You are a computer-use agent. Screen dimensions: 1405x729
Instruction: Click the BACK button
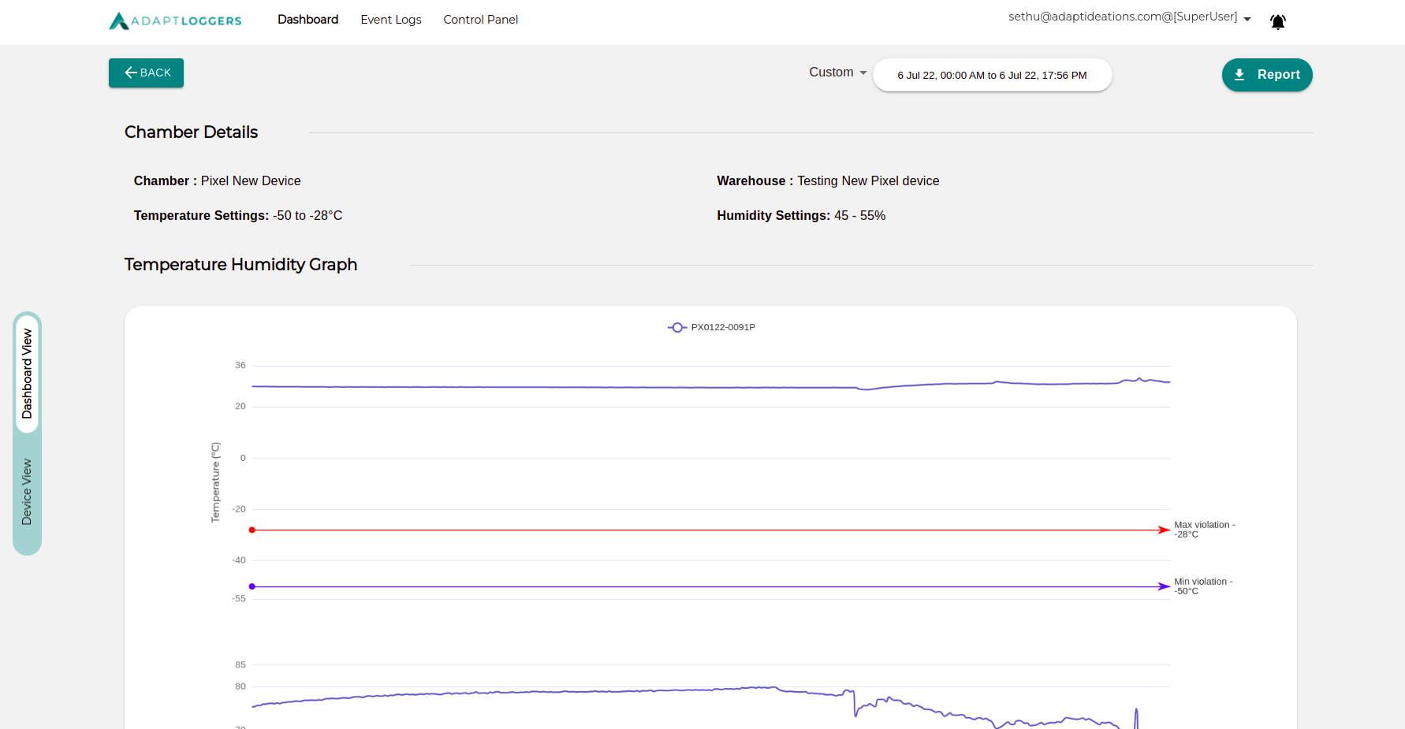pos(146,73)
